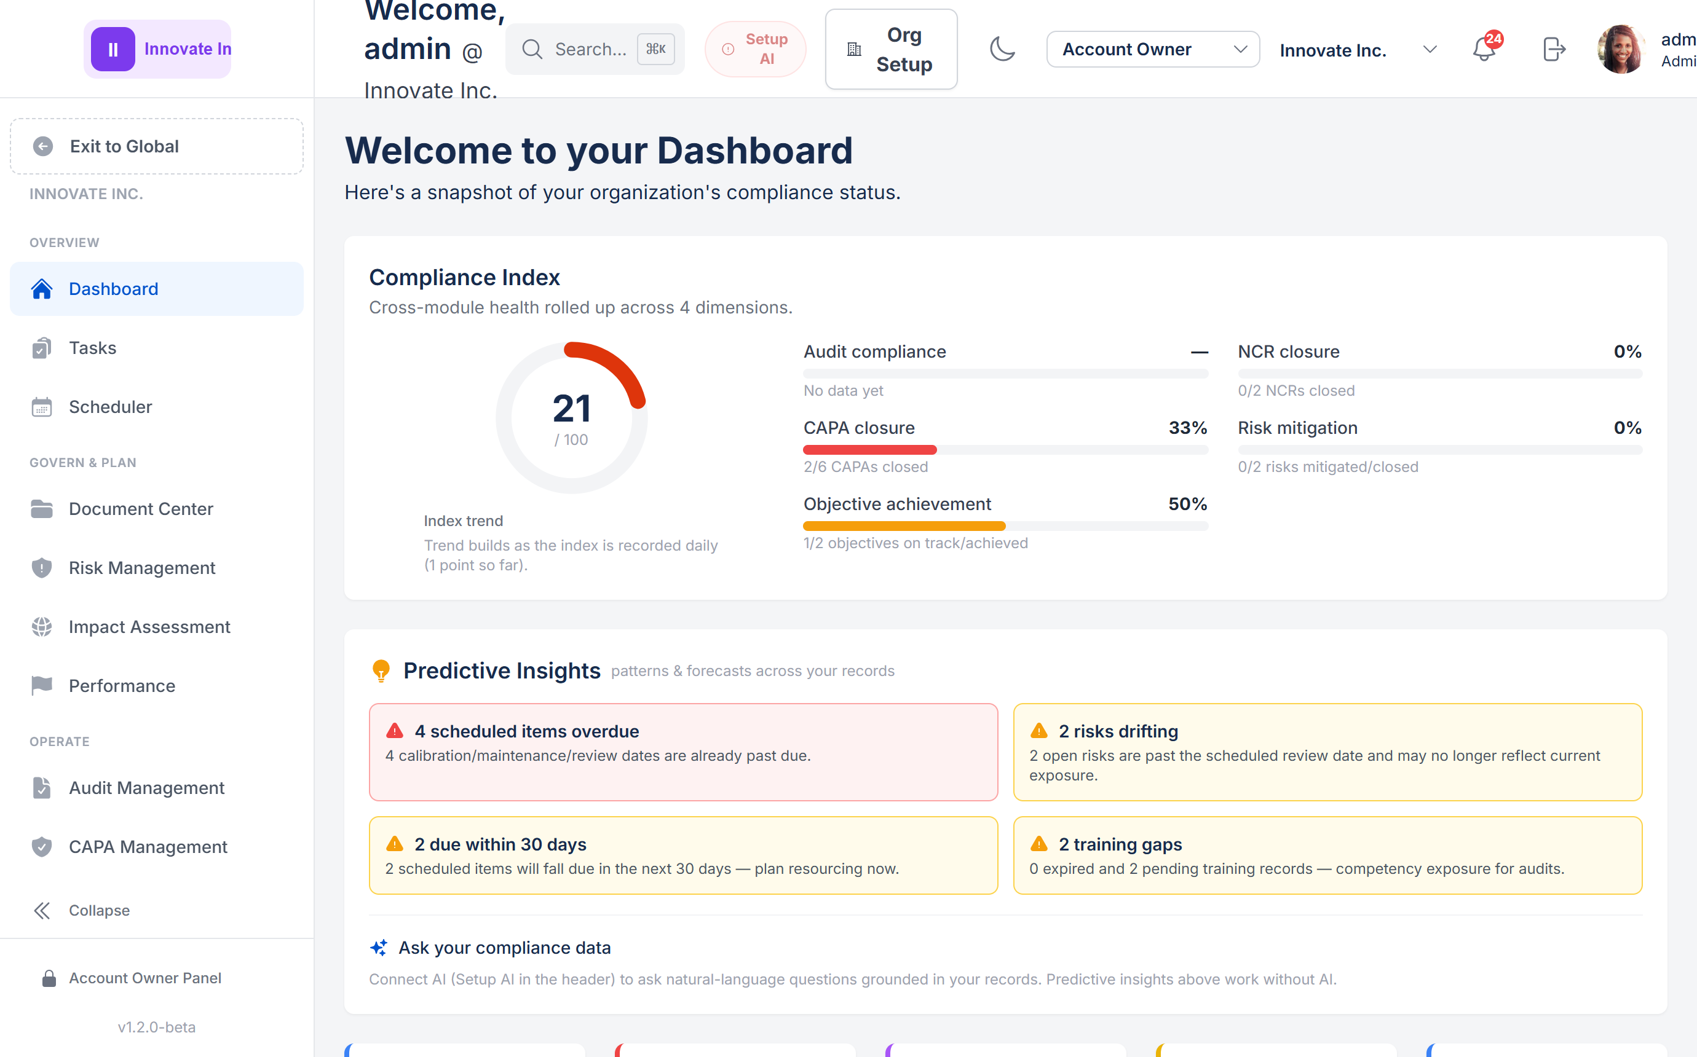Screen dimensions: 1697x1057
Task: Open the Account Owner role dropdown
Action: (x=1153, y=49)
